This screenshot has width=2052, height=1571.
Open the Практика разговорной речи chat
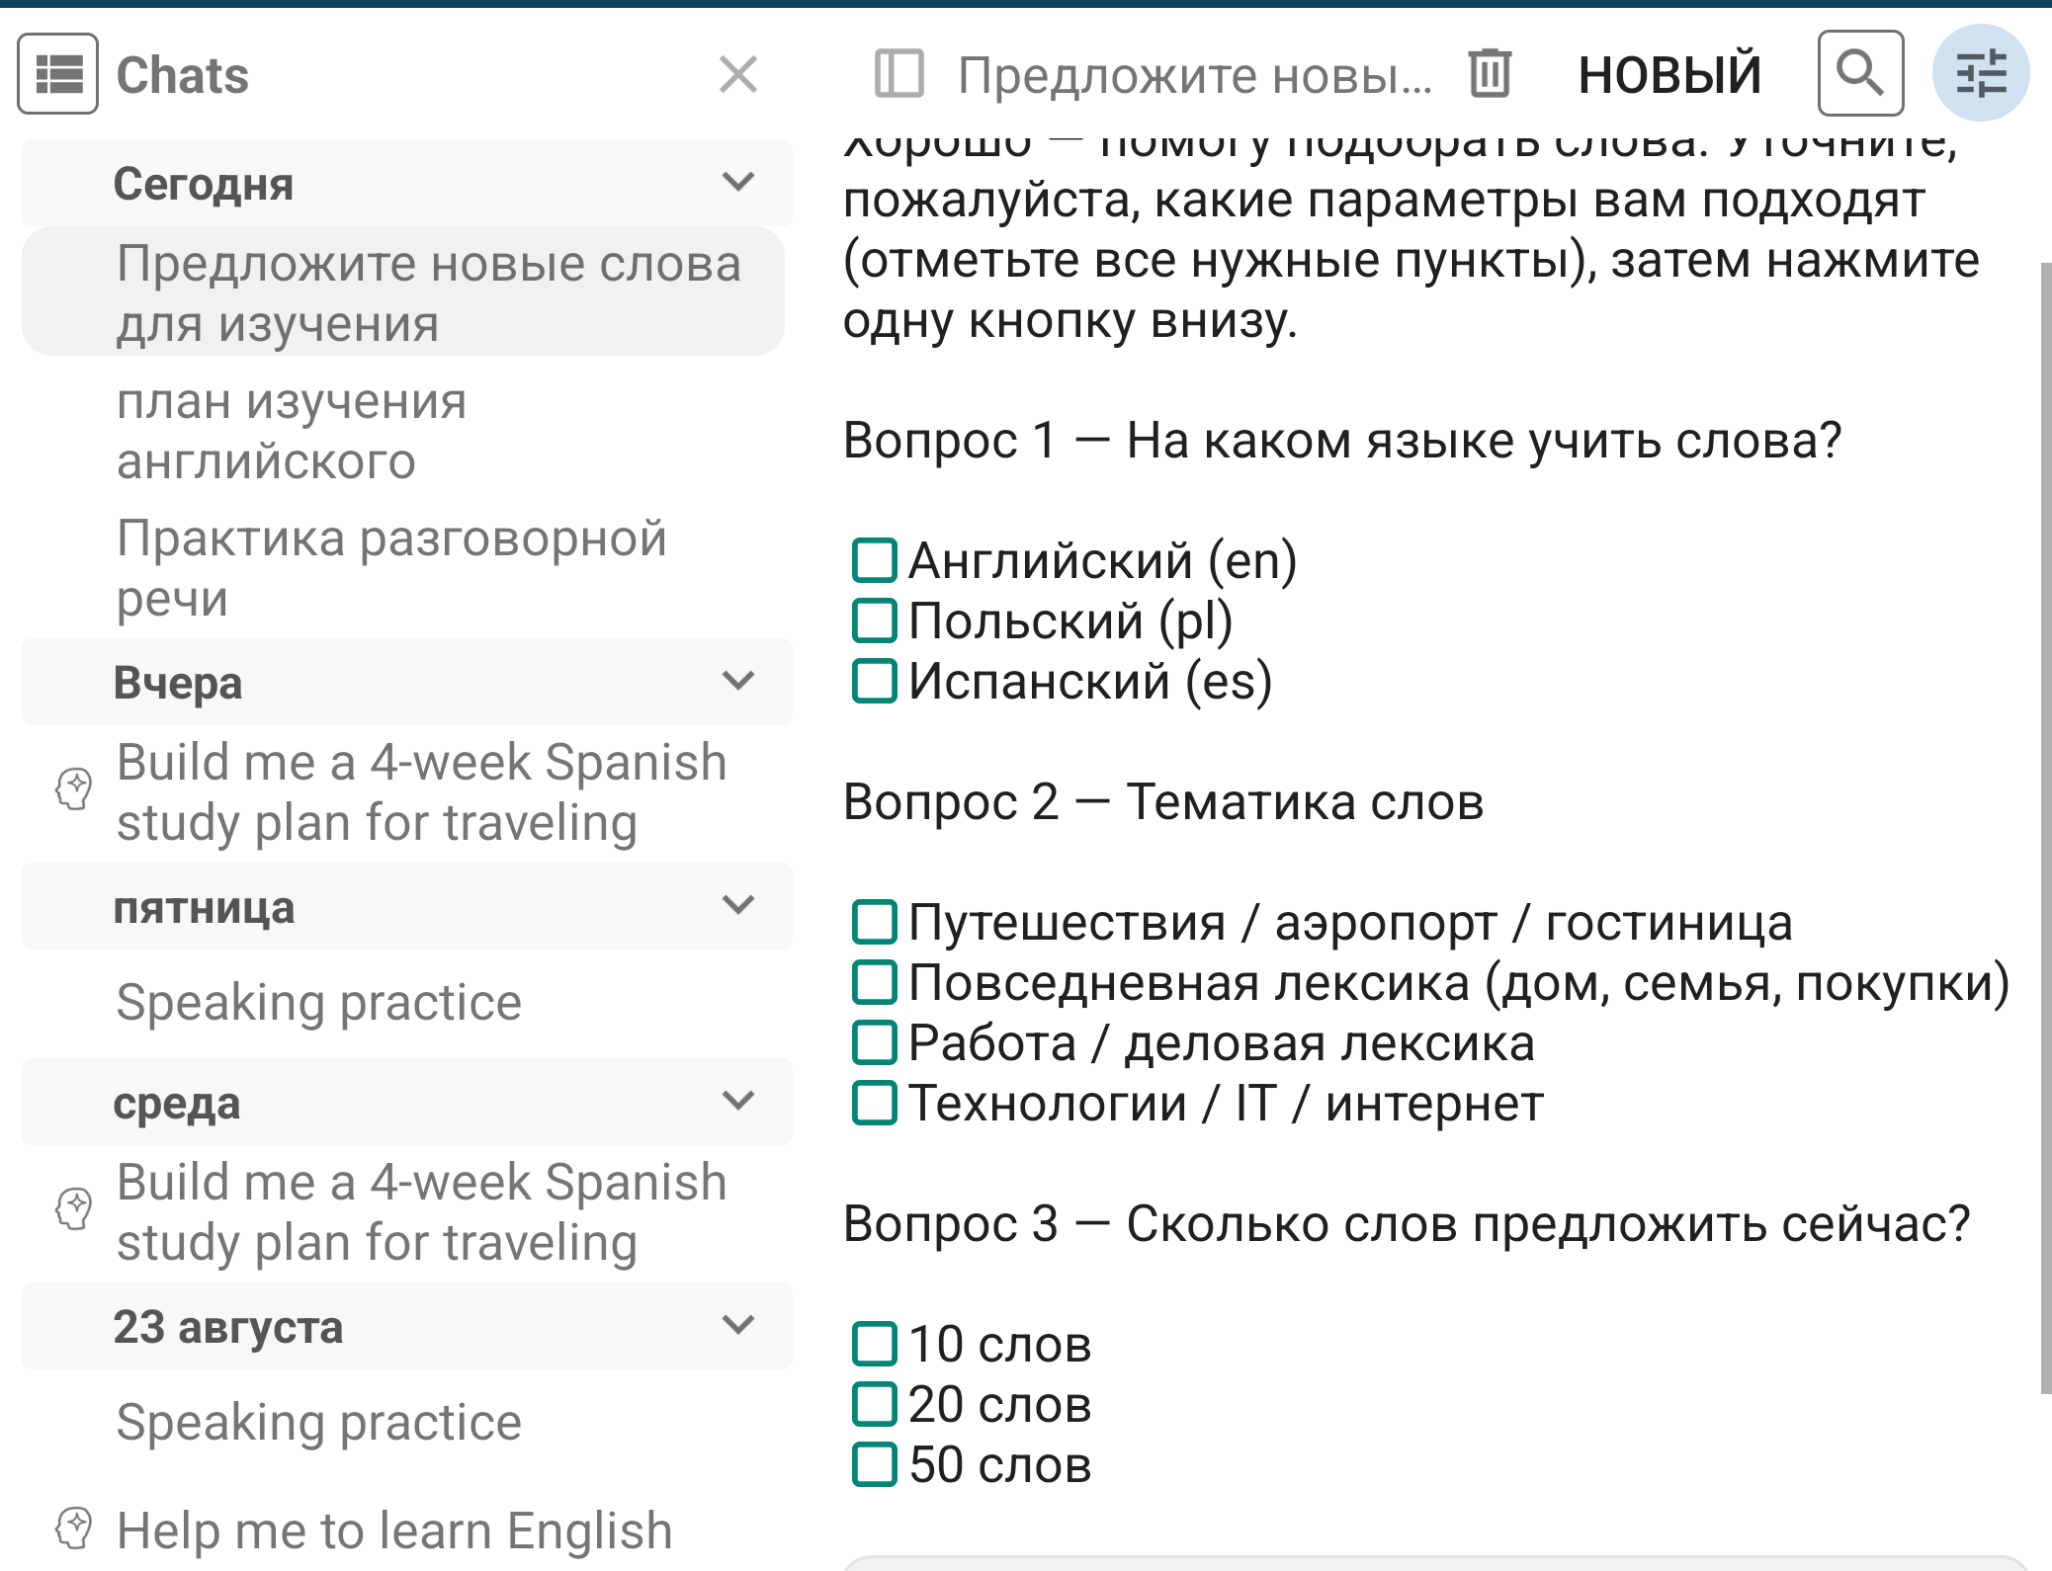coord(403,568)
